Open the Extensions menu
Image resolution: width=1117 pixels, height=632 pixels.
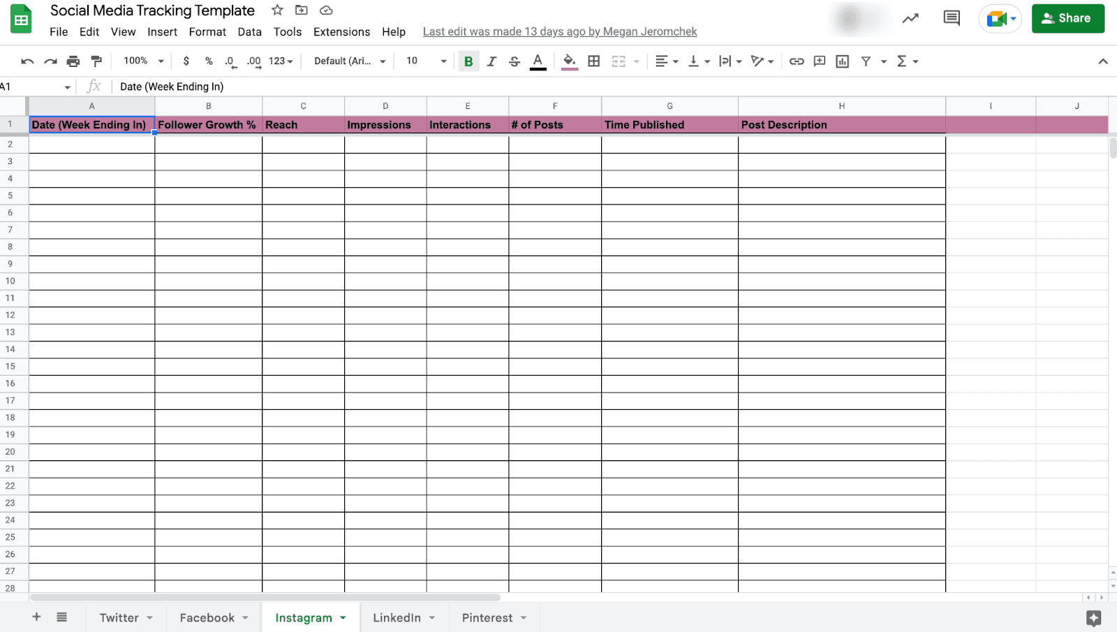341,32
